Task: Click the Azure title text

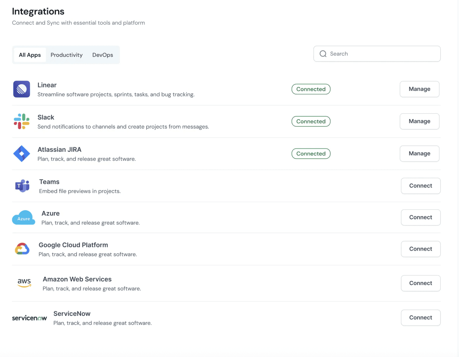Action: [51, 213]
